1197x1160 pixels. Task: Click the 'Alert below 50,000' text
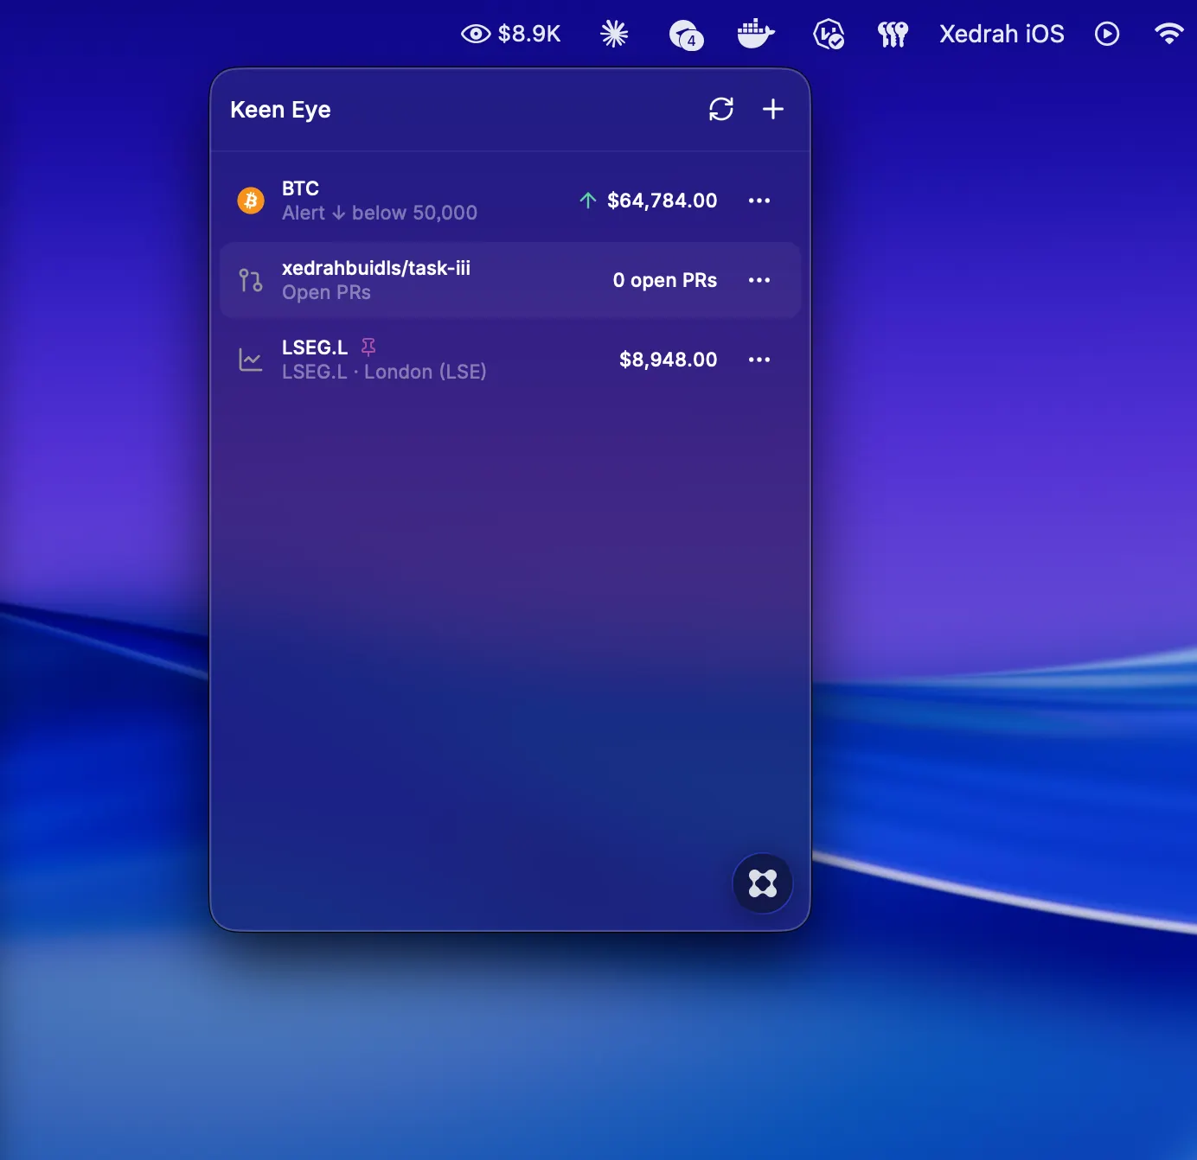(380, 213)
